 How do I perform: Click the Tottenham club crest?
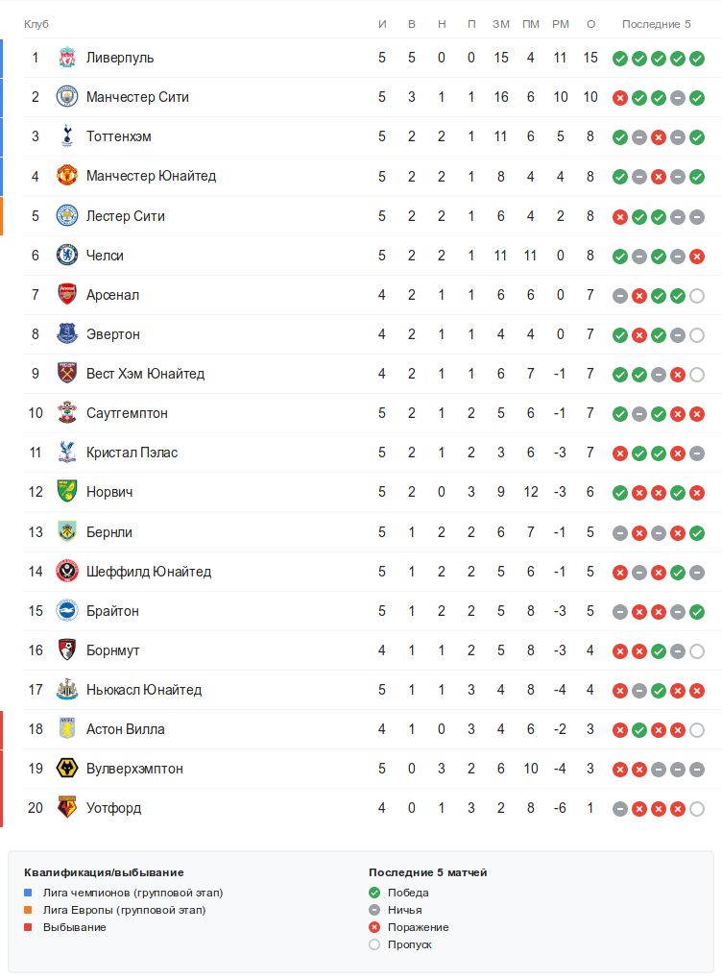pos(66,136)
